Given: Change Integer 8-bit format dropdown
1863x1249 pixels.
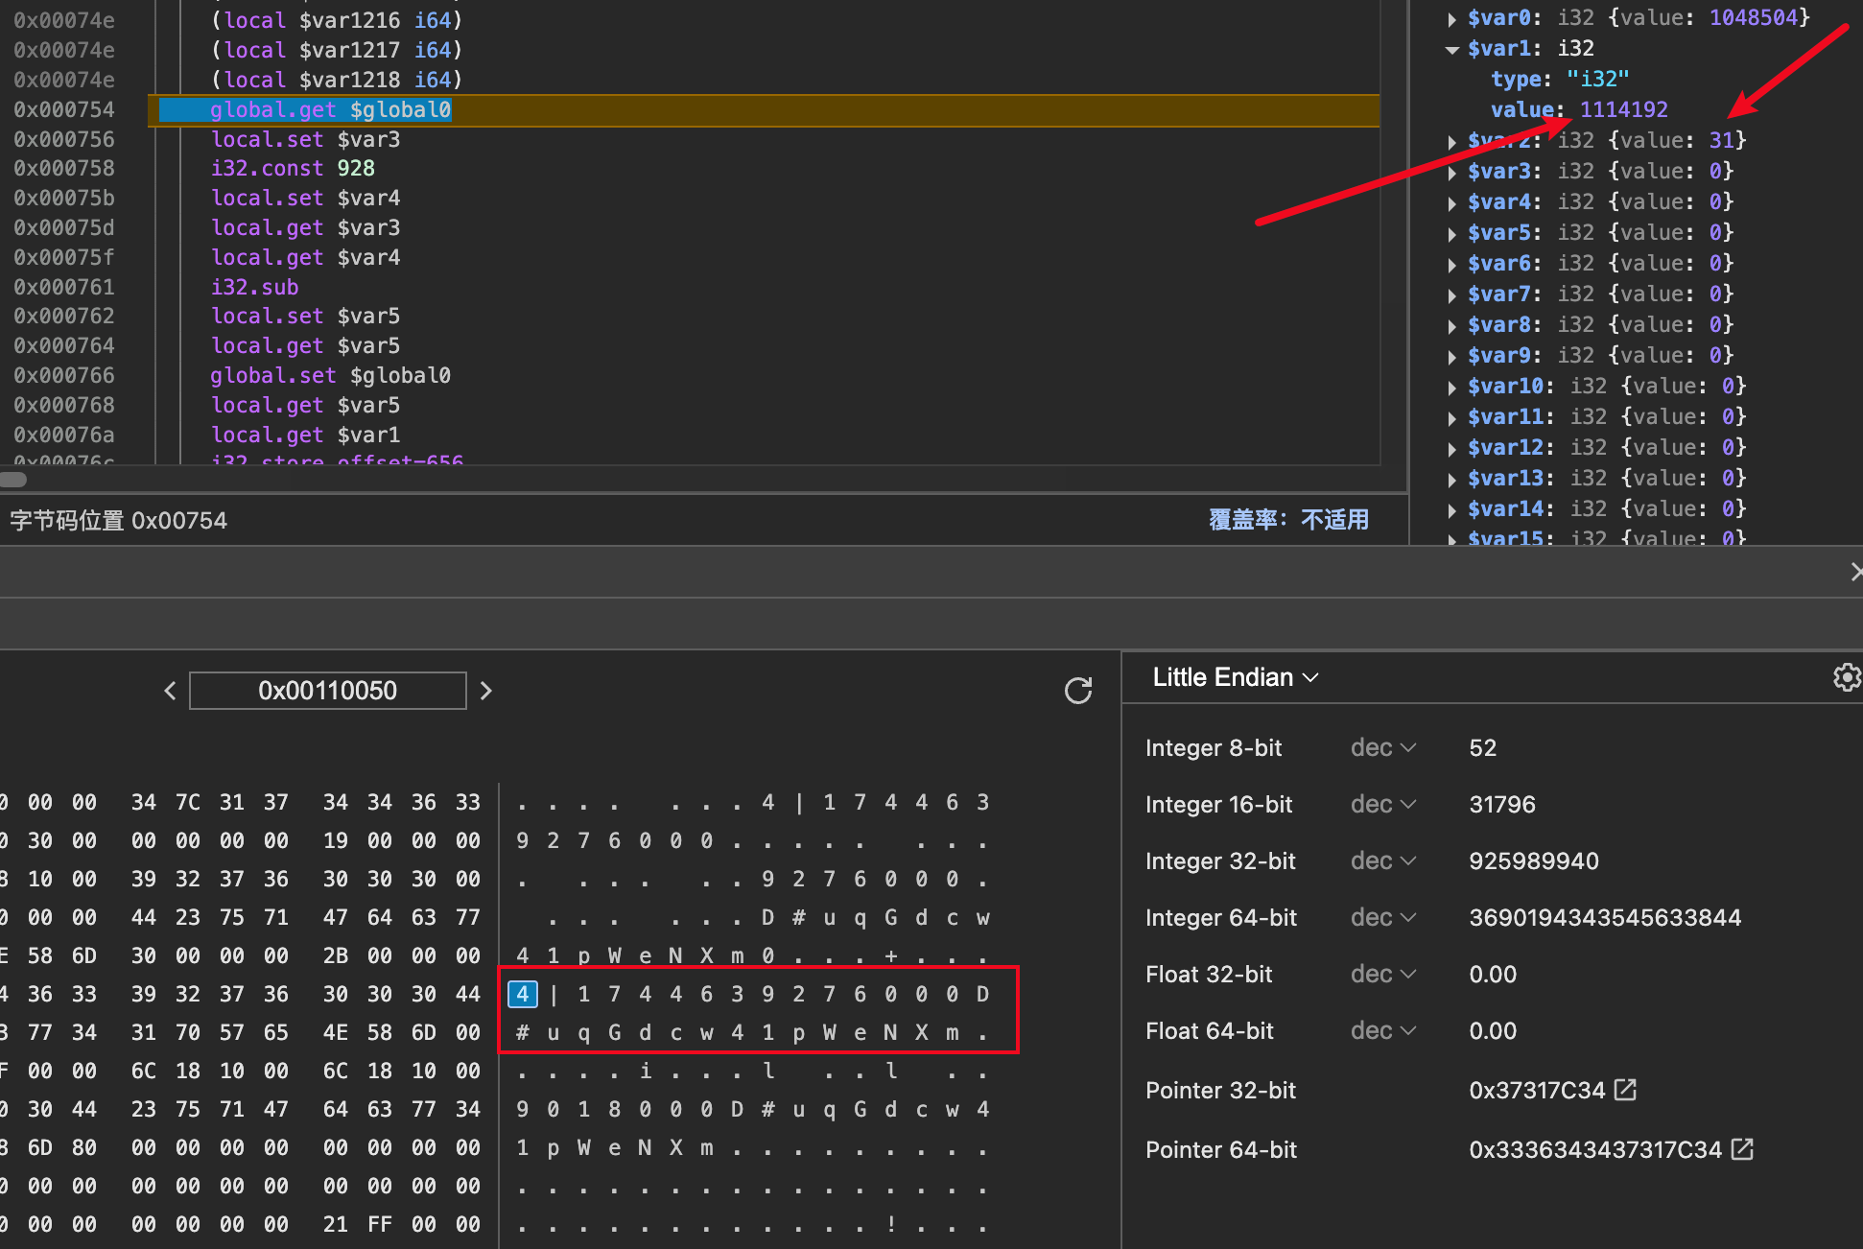Looking at the screenshot, I should (1382, 748).
